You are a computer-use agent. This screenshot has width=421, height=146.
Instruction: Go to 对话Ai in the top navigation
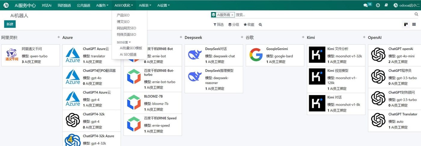[47, 5]
